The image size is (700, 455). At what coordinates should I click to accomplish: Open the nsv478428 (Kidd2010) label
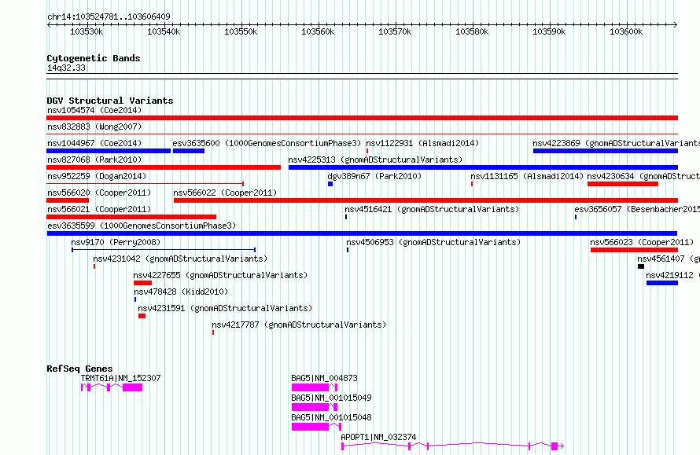(181, 292)
